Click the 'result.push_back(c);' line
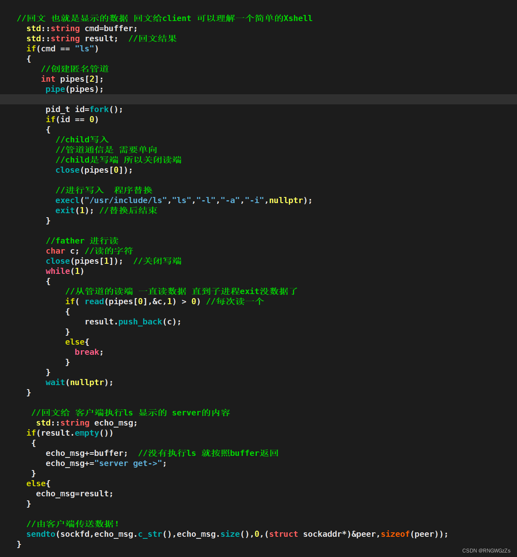The width and height of the screenshot is (517, 557). tap(133, 322)
